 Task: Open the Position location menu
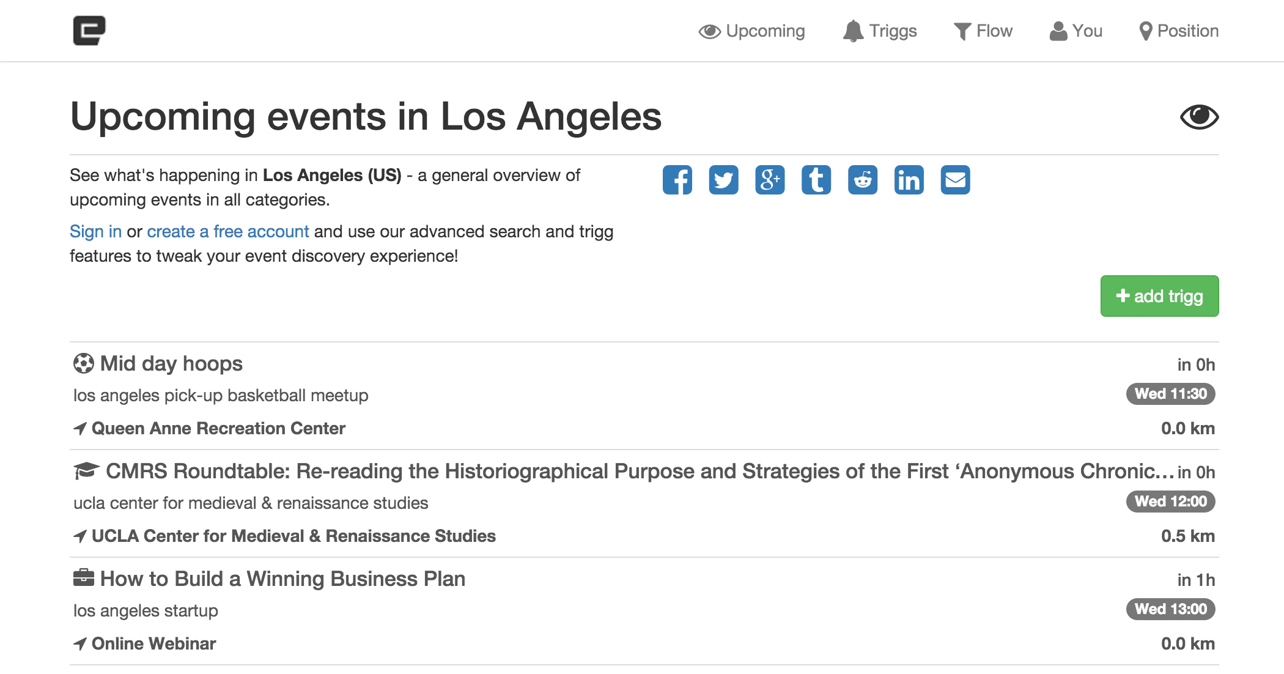(x=1179, y=31)
